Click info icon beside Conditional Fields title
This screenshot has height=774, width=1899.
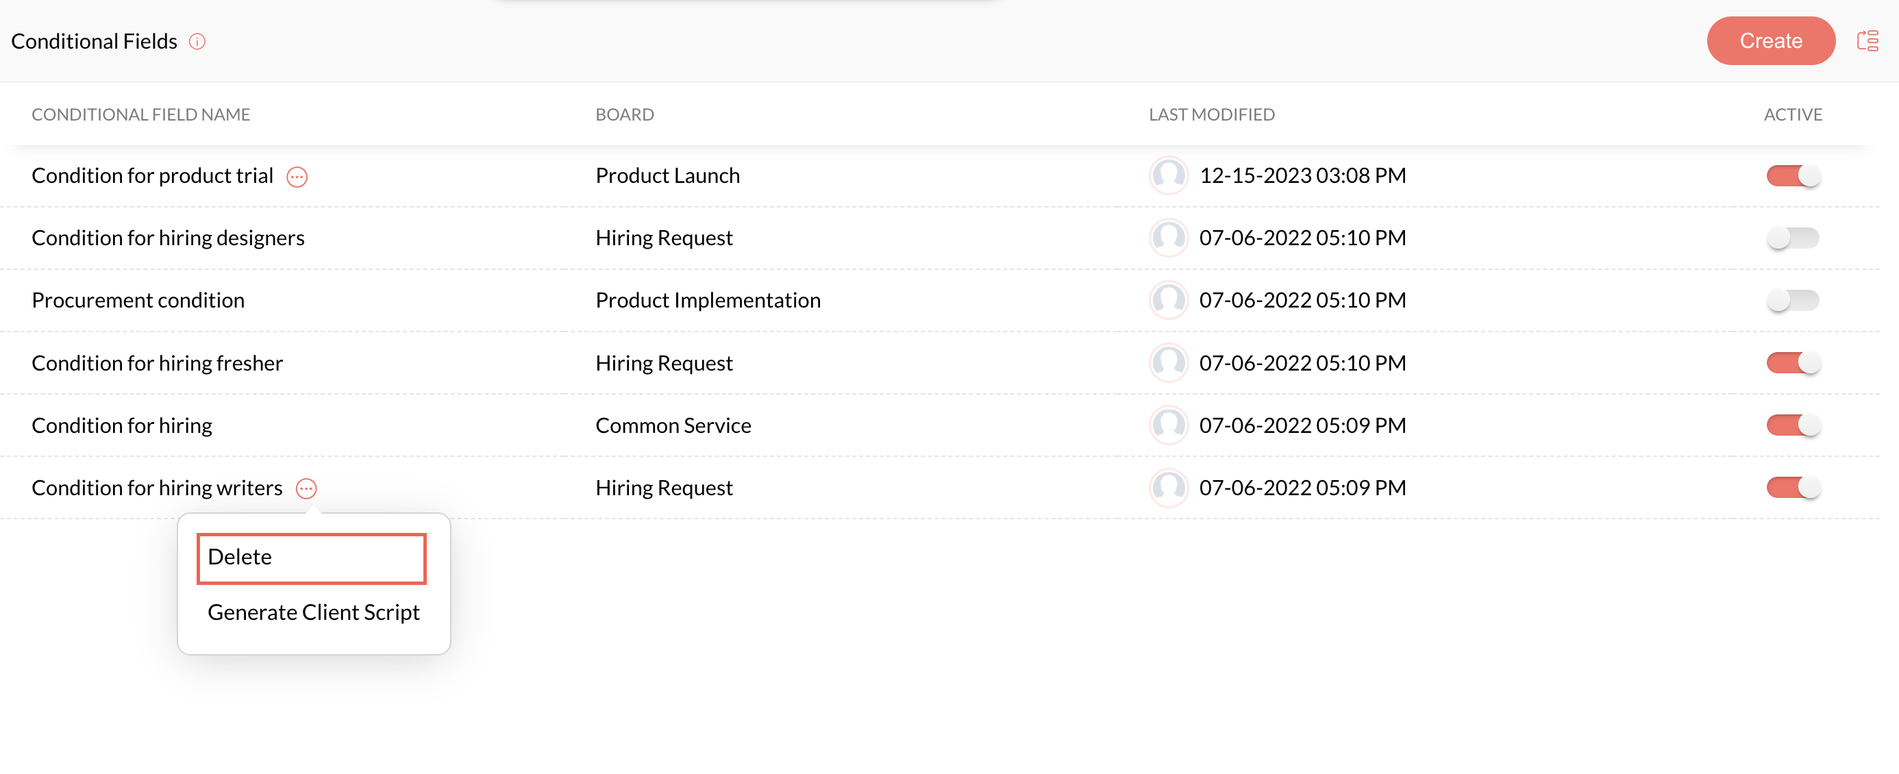(x=197, y=41)
